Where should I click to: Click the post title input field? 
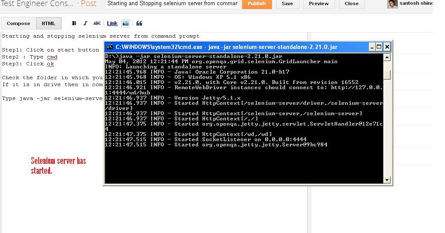pyautogui.click(x=173, y=3)
